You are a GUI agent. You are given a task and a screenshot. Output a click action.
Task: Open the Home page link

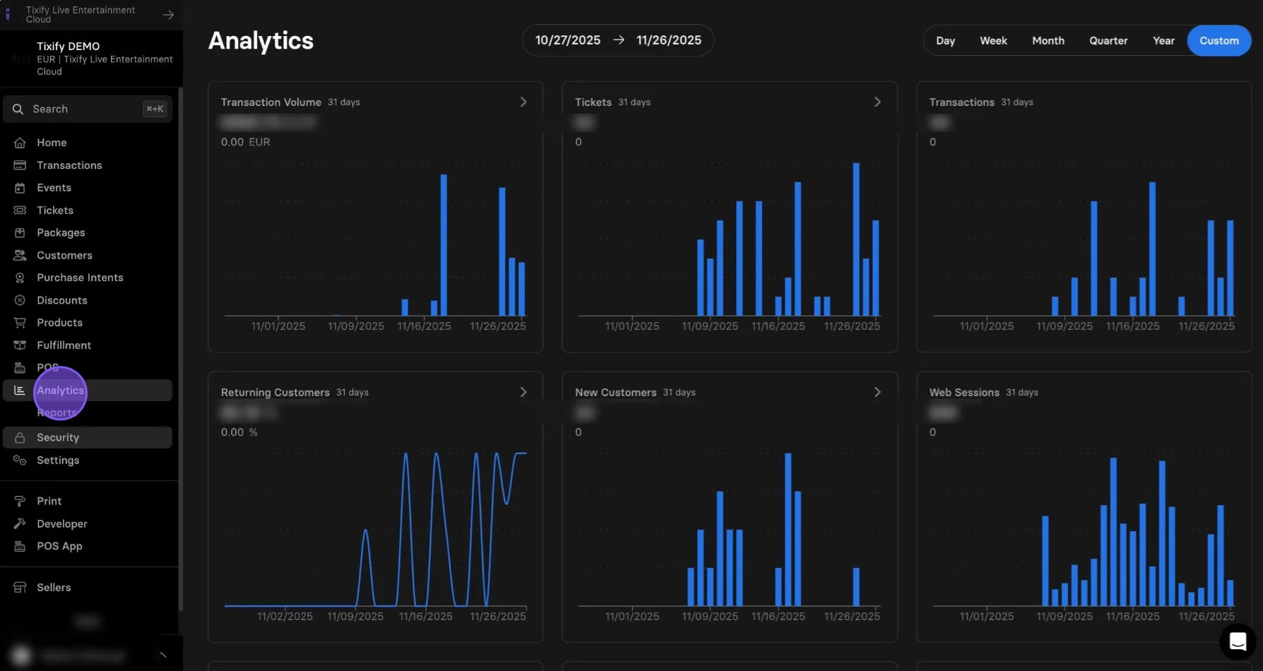point(52,143)
